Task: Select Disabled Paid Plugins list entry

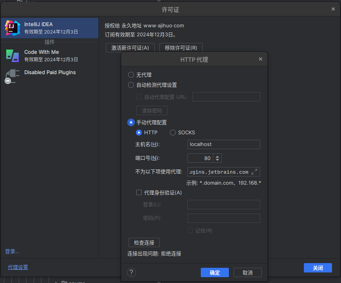Action: [x=49, y=73]
